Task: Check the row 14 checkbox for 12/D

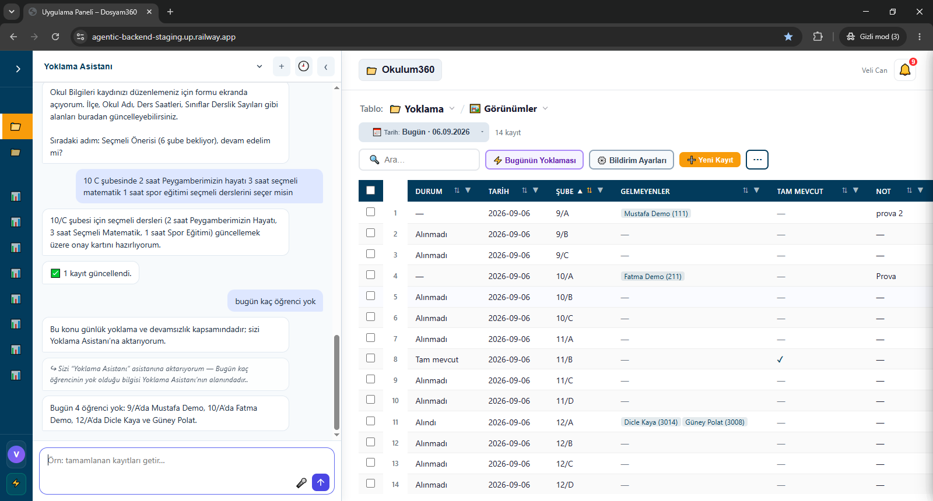Action: pyautogui.click(x=370, y=484)
